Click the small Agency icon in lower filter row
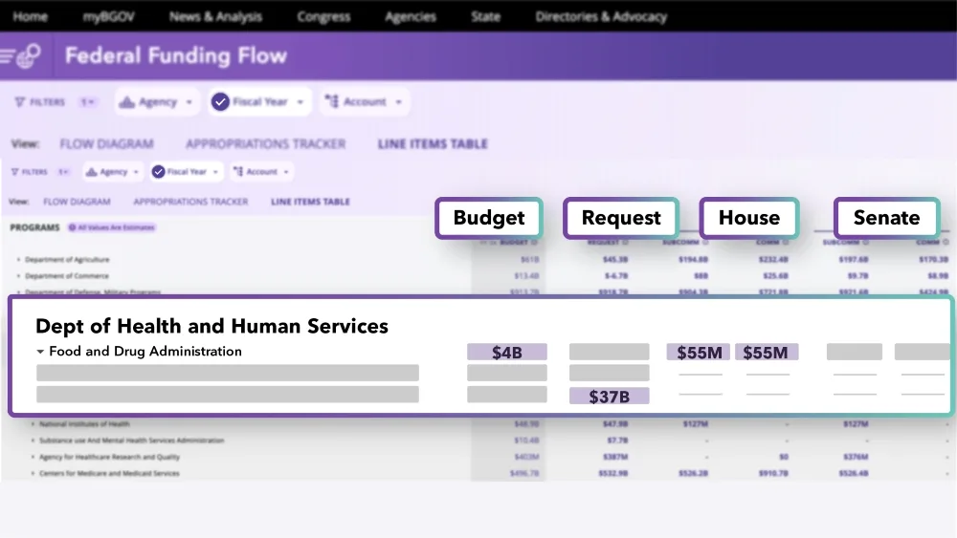 (91, 172)
